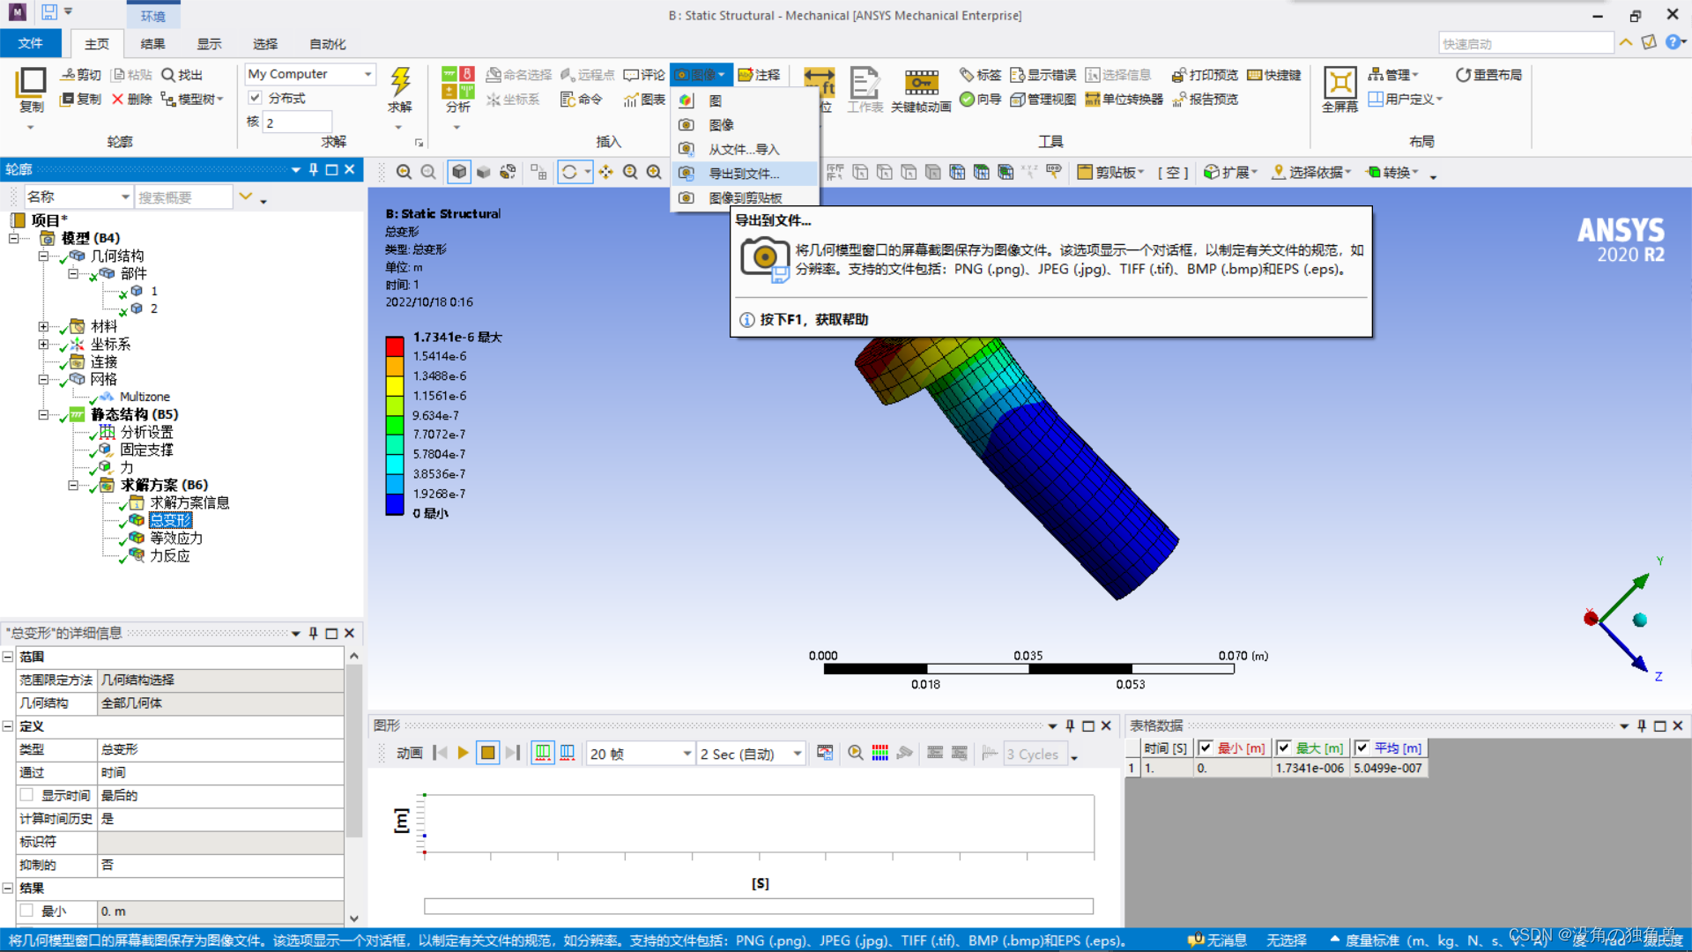Open the 报告预览 report preview
This screenshot has height=952, width=1692.
1205,100
